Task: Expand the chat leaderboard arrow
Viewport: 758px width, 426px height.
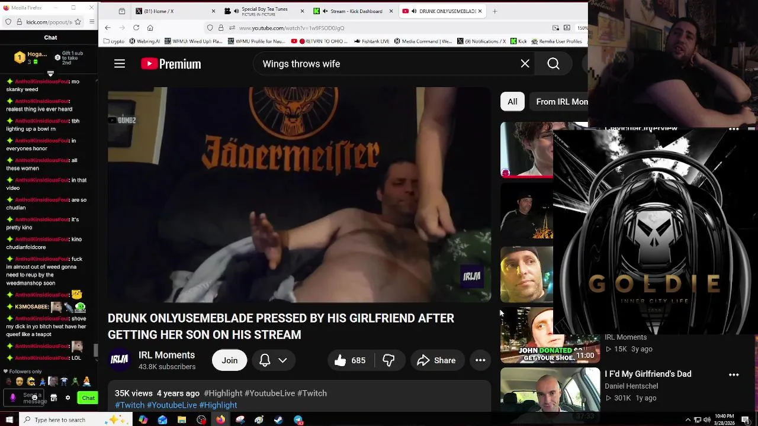Action: click(50, 74)
